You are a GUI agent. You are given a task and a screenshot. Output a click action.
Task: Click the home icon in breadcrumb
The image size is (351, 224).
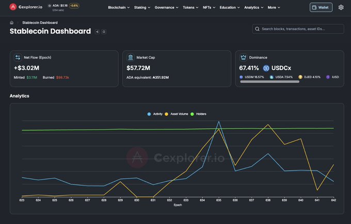pyautogui.click(x=12, y=23)
